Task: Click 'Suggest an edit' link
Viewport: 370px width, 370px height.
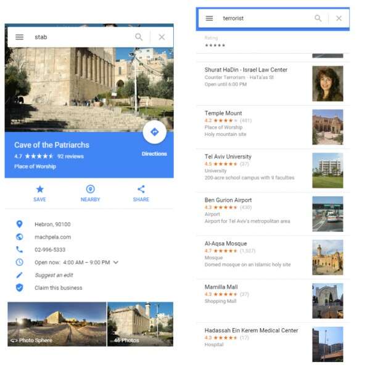Action: pyautogui.click(x=55, y=275)
